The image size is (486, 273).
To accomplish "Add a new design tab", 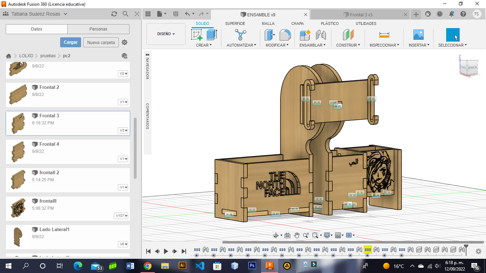I will click(x=416, y=14).
